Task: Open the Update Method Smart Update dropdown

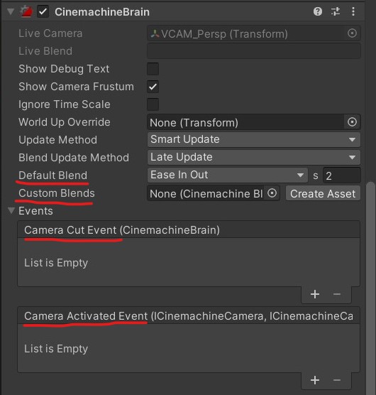Action: point(254,139)
